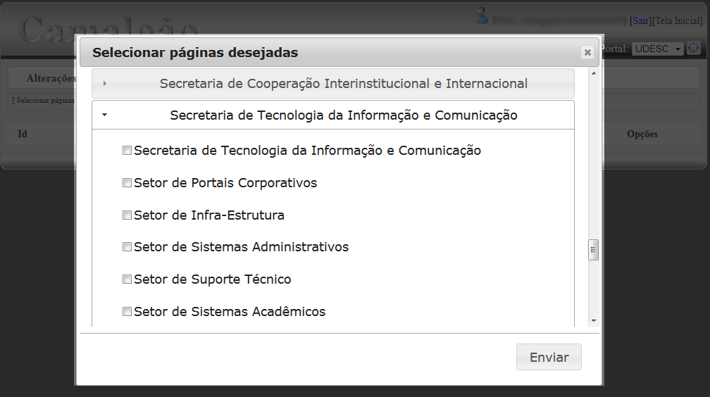Click the dialog's vertical scrollbar thumb

click(593, 250)
